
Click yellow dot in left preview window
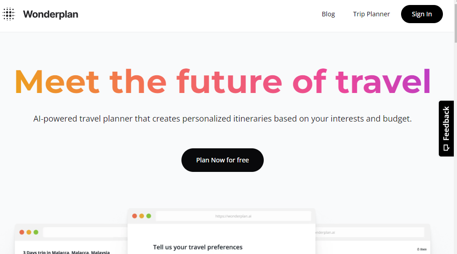[29, 232]
